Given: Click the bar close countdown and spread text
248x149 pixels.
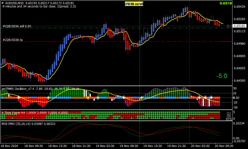Looking at the screenshot, I should coord(39,6).
